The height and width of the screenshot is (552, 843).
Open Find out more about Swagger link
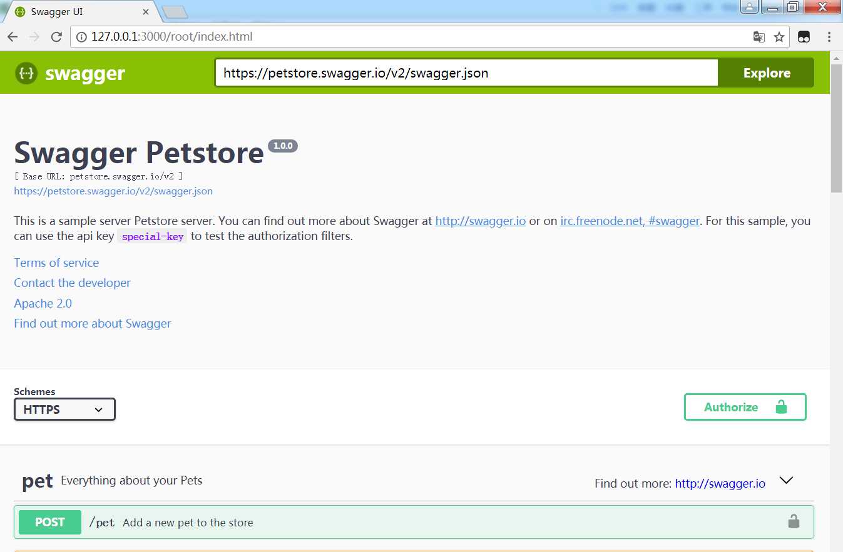click(x=93, y=323)
